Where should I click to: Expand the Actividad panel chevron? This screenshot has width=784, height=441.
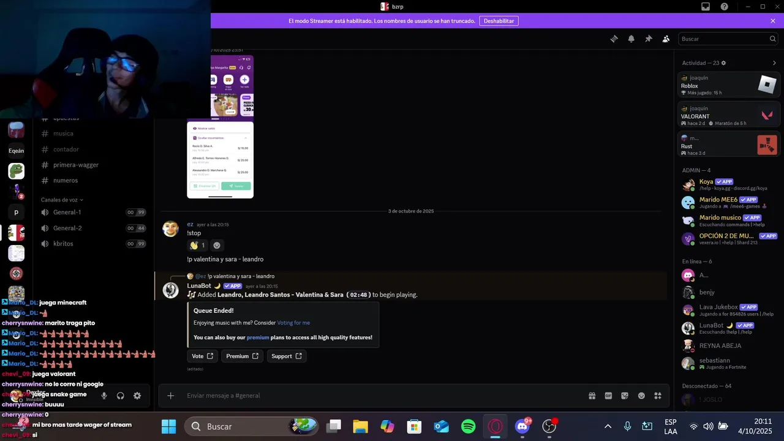point(774,63)
